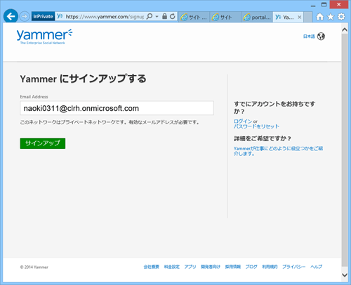This screenshot has width=351, height=285.
Task: Click the browser back arrow button
Action: pyautogui.click(x=11, y=16)
